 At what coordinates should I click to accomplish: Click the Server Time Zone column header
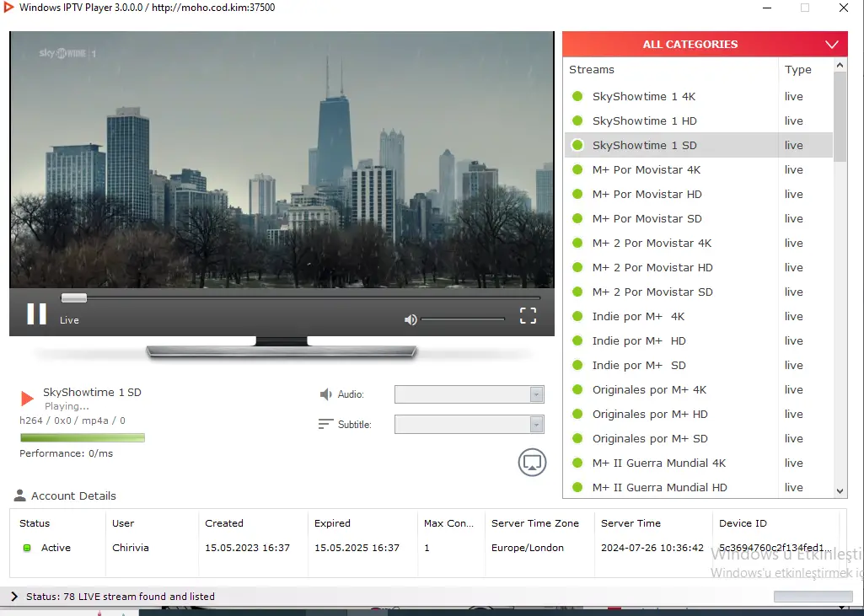point(535,522)
